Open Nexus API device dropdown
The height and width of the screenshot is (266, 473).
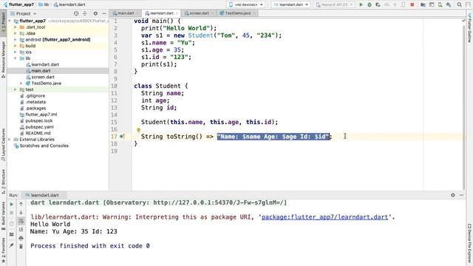(334, 4)
